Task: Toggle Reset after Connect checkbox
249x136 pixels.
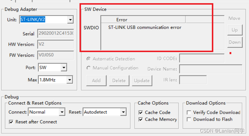Action: click(11, 122)
